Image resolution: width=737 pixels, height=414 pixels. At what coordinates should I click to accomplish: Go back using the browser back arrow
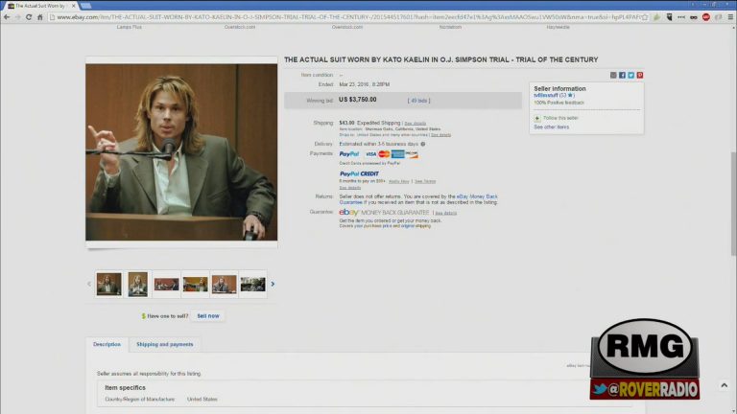[7, 17]
